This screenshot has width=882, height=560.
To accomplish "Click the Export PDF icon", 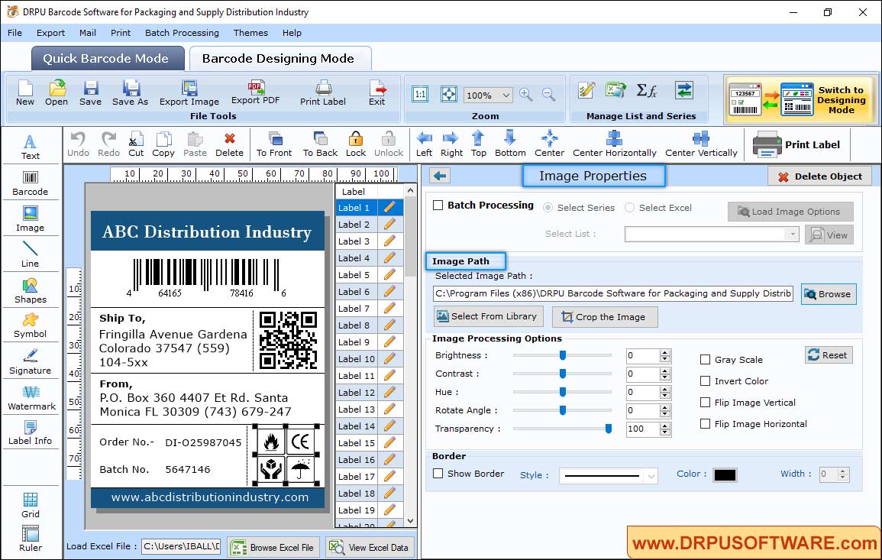I will click(255, 93).
